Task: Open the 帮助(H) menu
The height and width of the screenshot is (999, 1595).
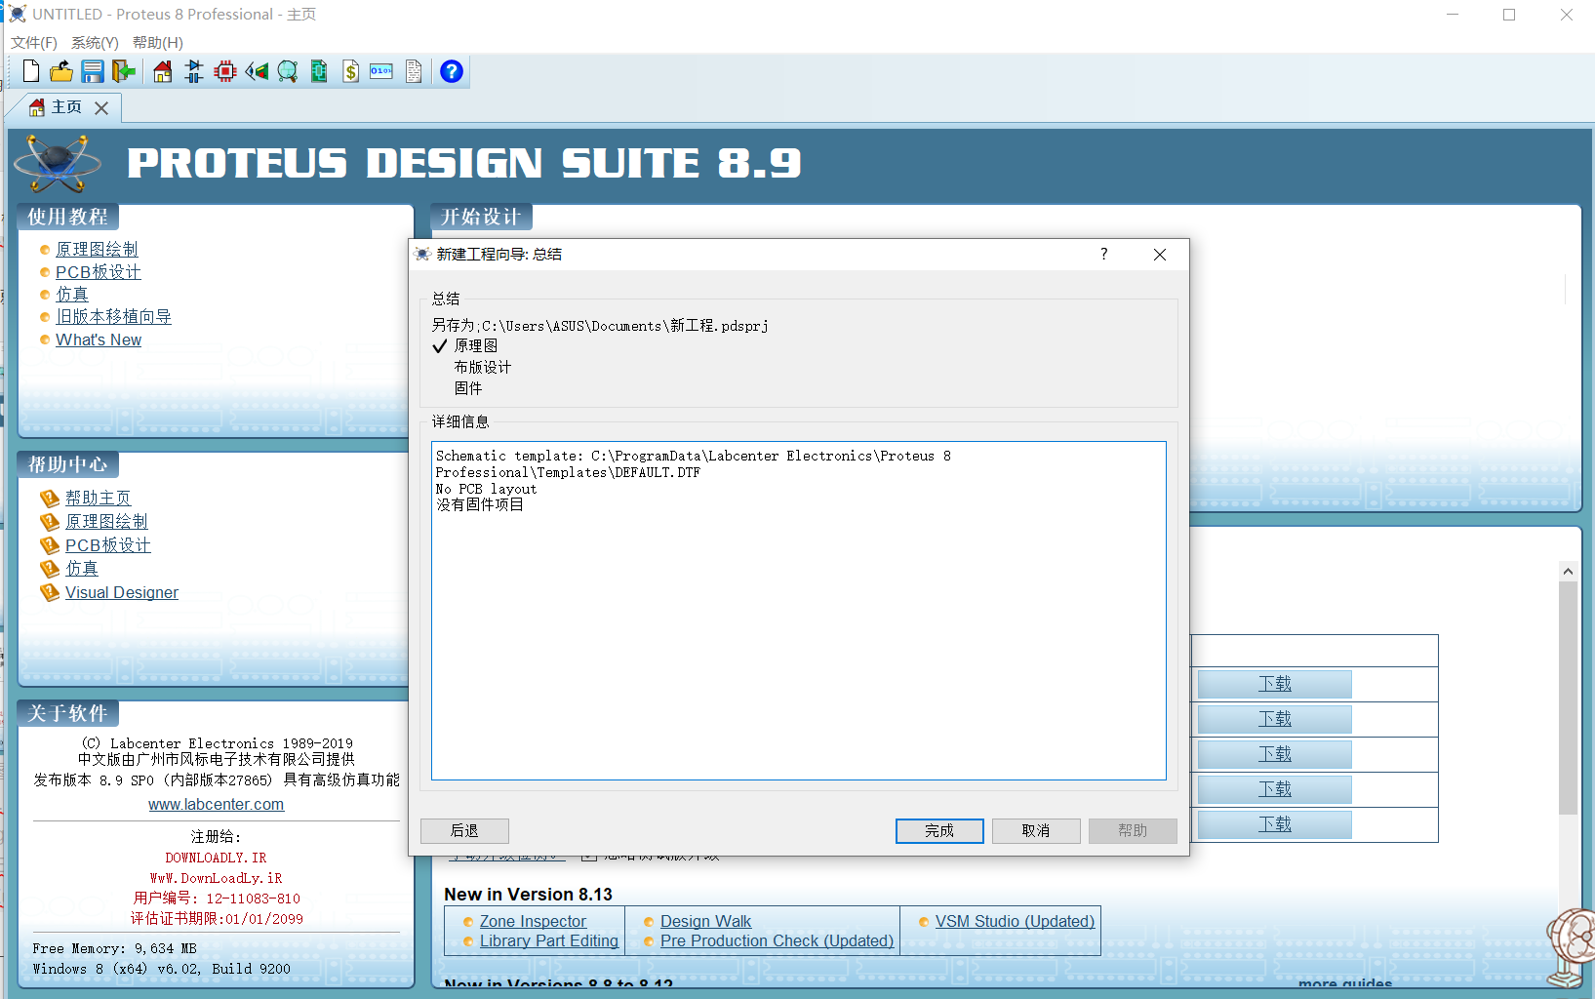Action: click(158, 43)
